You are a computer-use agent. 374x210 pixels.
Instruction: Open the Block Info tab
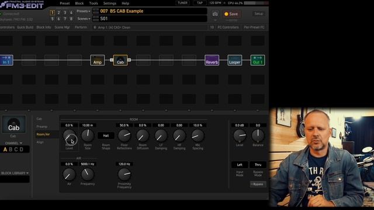click(x=44, y=27)
